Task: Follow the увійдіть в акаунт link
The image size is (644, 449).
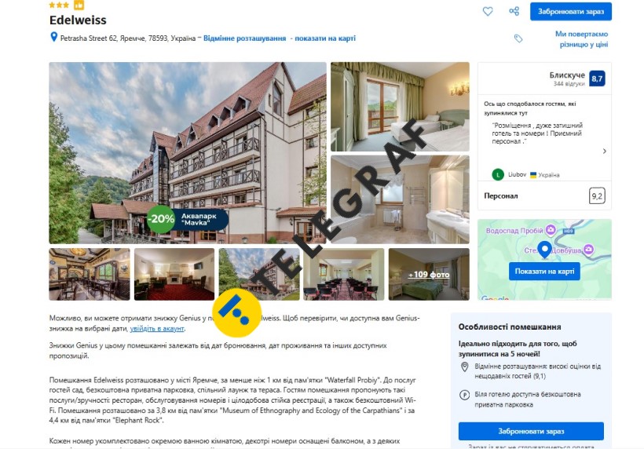Action: (157, 328)
